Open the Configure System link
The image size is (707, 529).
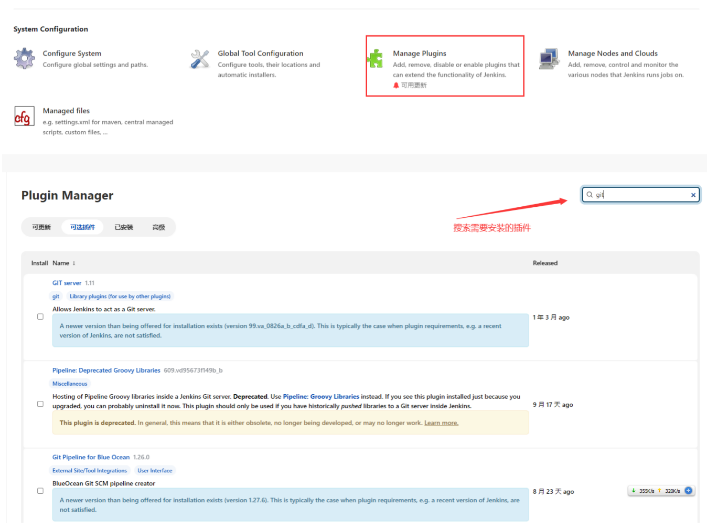[72, 54]
